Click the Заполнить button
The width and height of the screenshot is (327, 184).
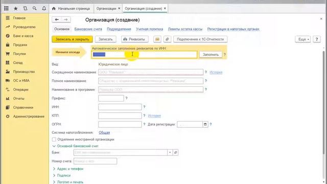tap(211, 55)
